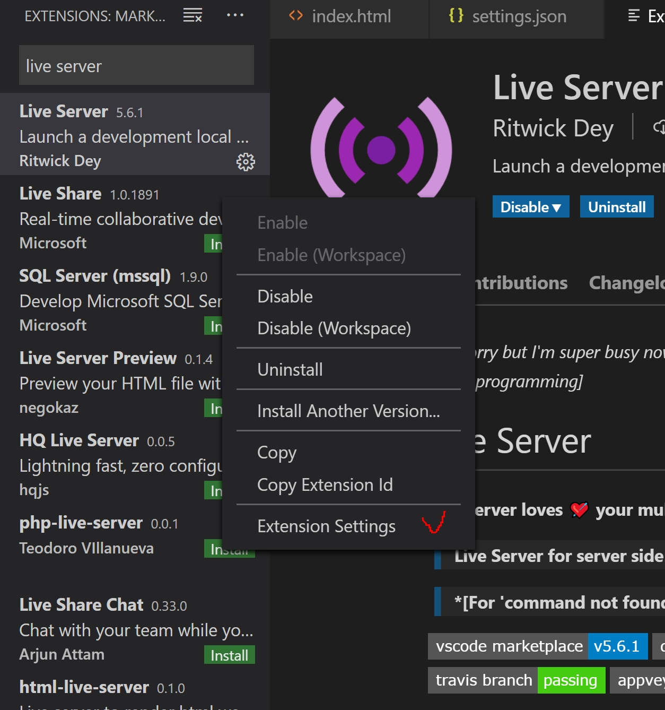Select Live Server extension in list
This screenshot has height=710, width=665.
pos(135,134)
